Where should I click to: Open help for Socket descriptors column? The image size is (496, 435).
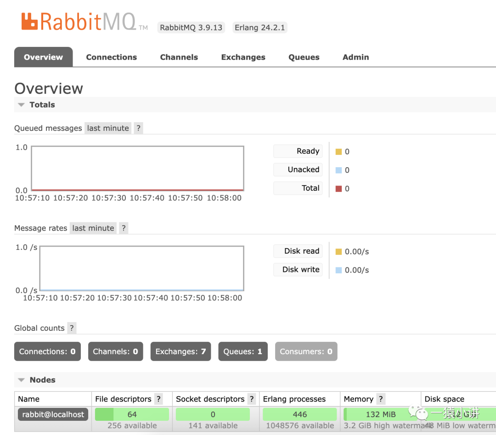(x=252, y=399)
